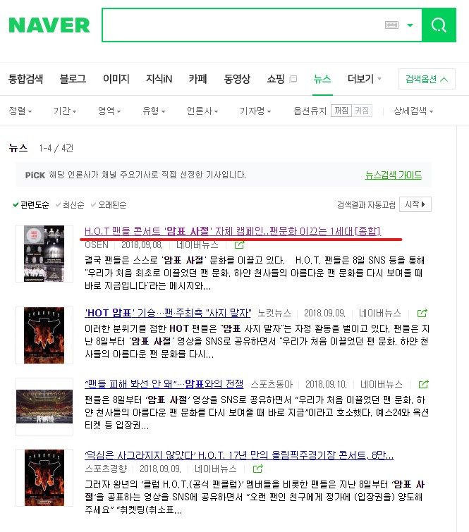Sort results by 최신순
Viewport: 469px width, 532px height.
coord(70,204)
